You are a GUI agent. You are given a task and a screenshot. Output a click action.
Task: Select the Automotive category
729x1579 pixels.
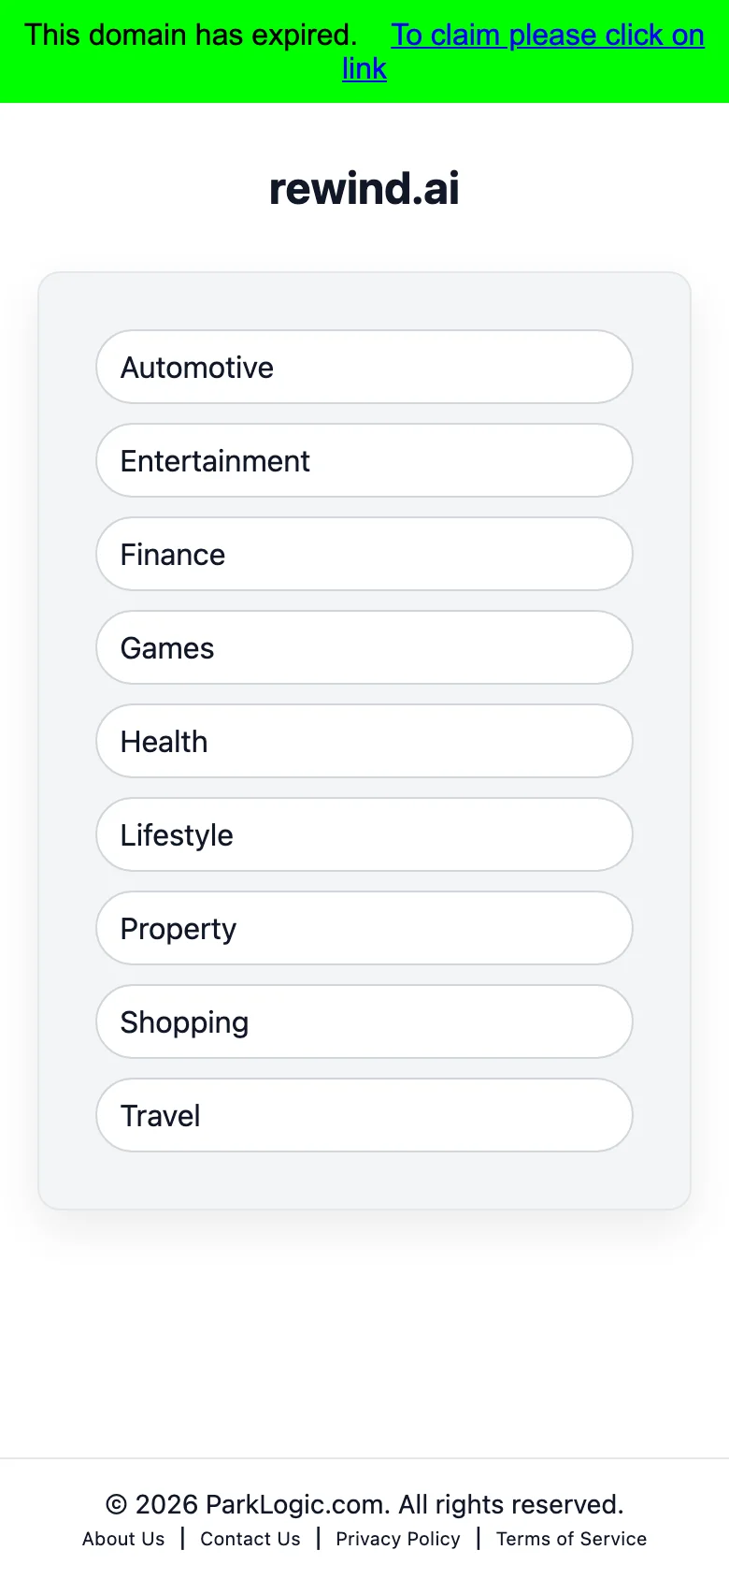[364, 368]
